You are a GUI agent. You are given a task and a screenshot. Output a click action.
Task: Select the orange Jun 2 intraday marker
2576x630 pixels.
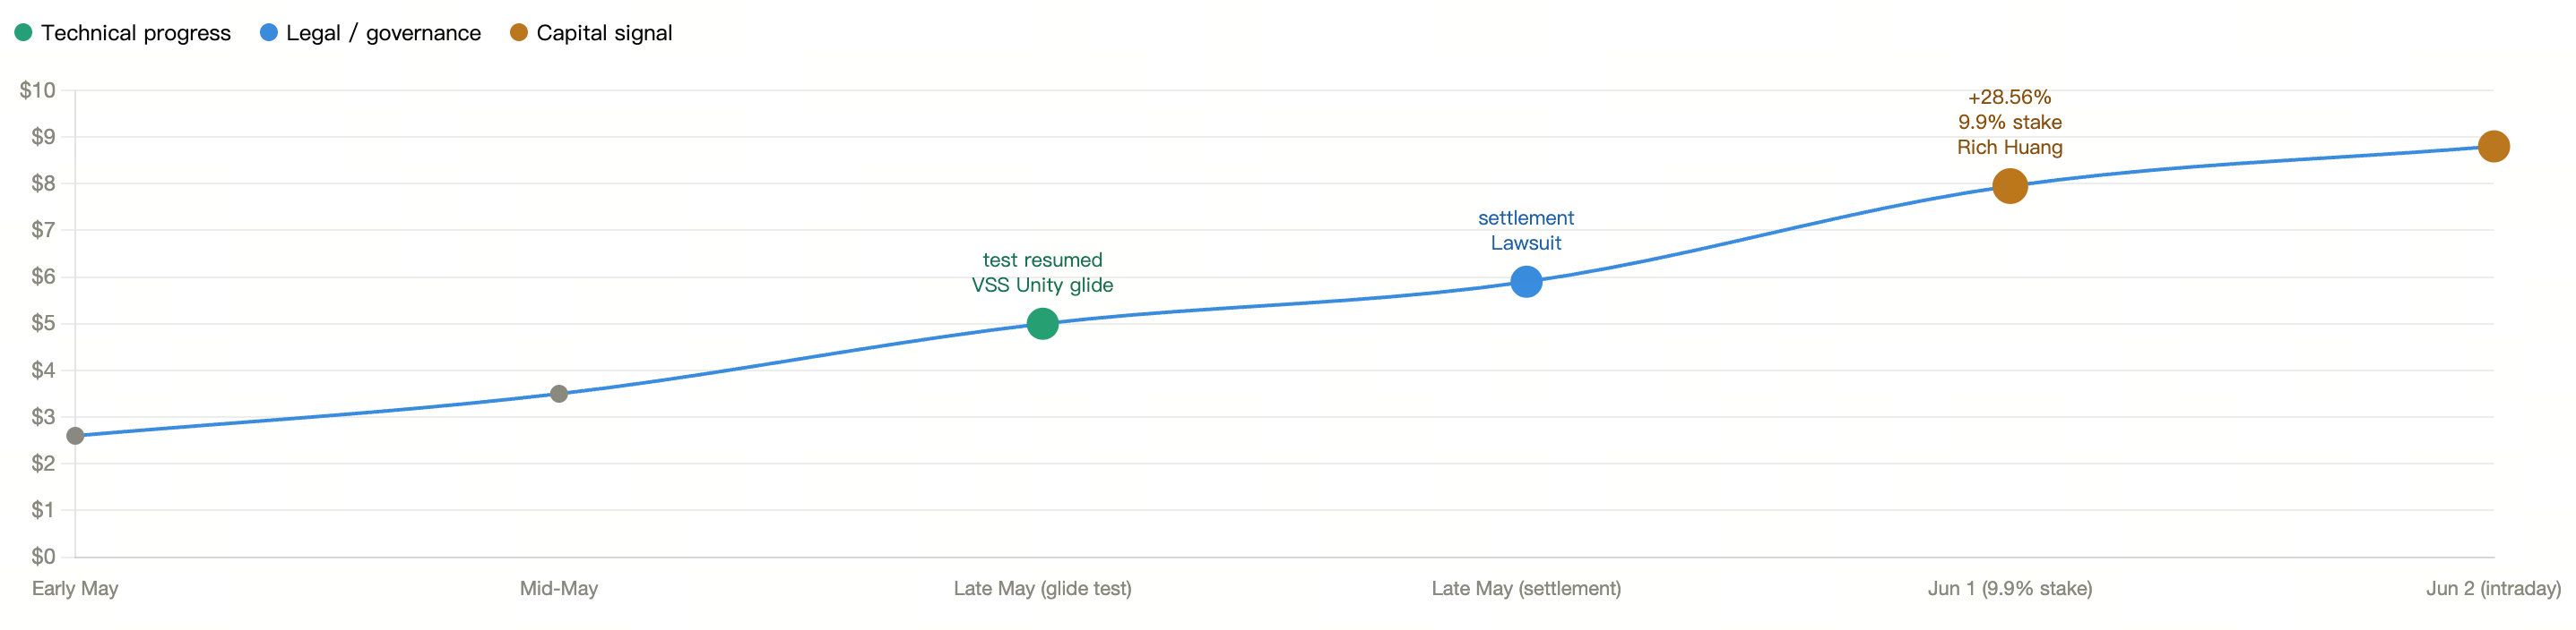tap(2493, 147)
